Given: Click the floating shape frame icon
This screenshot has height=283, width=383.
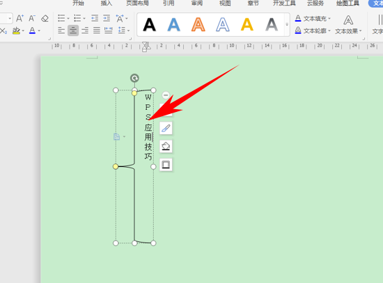Looking at the screenshot, I should click(x=166, y=165).
